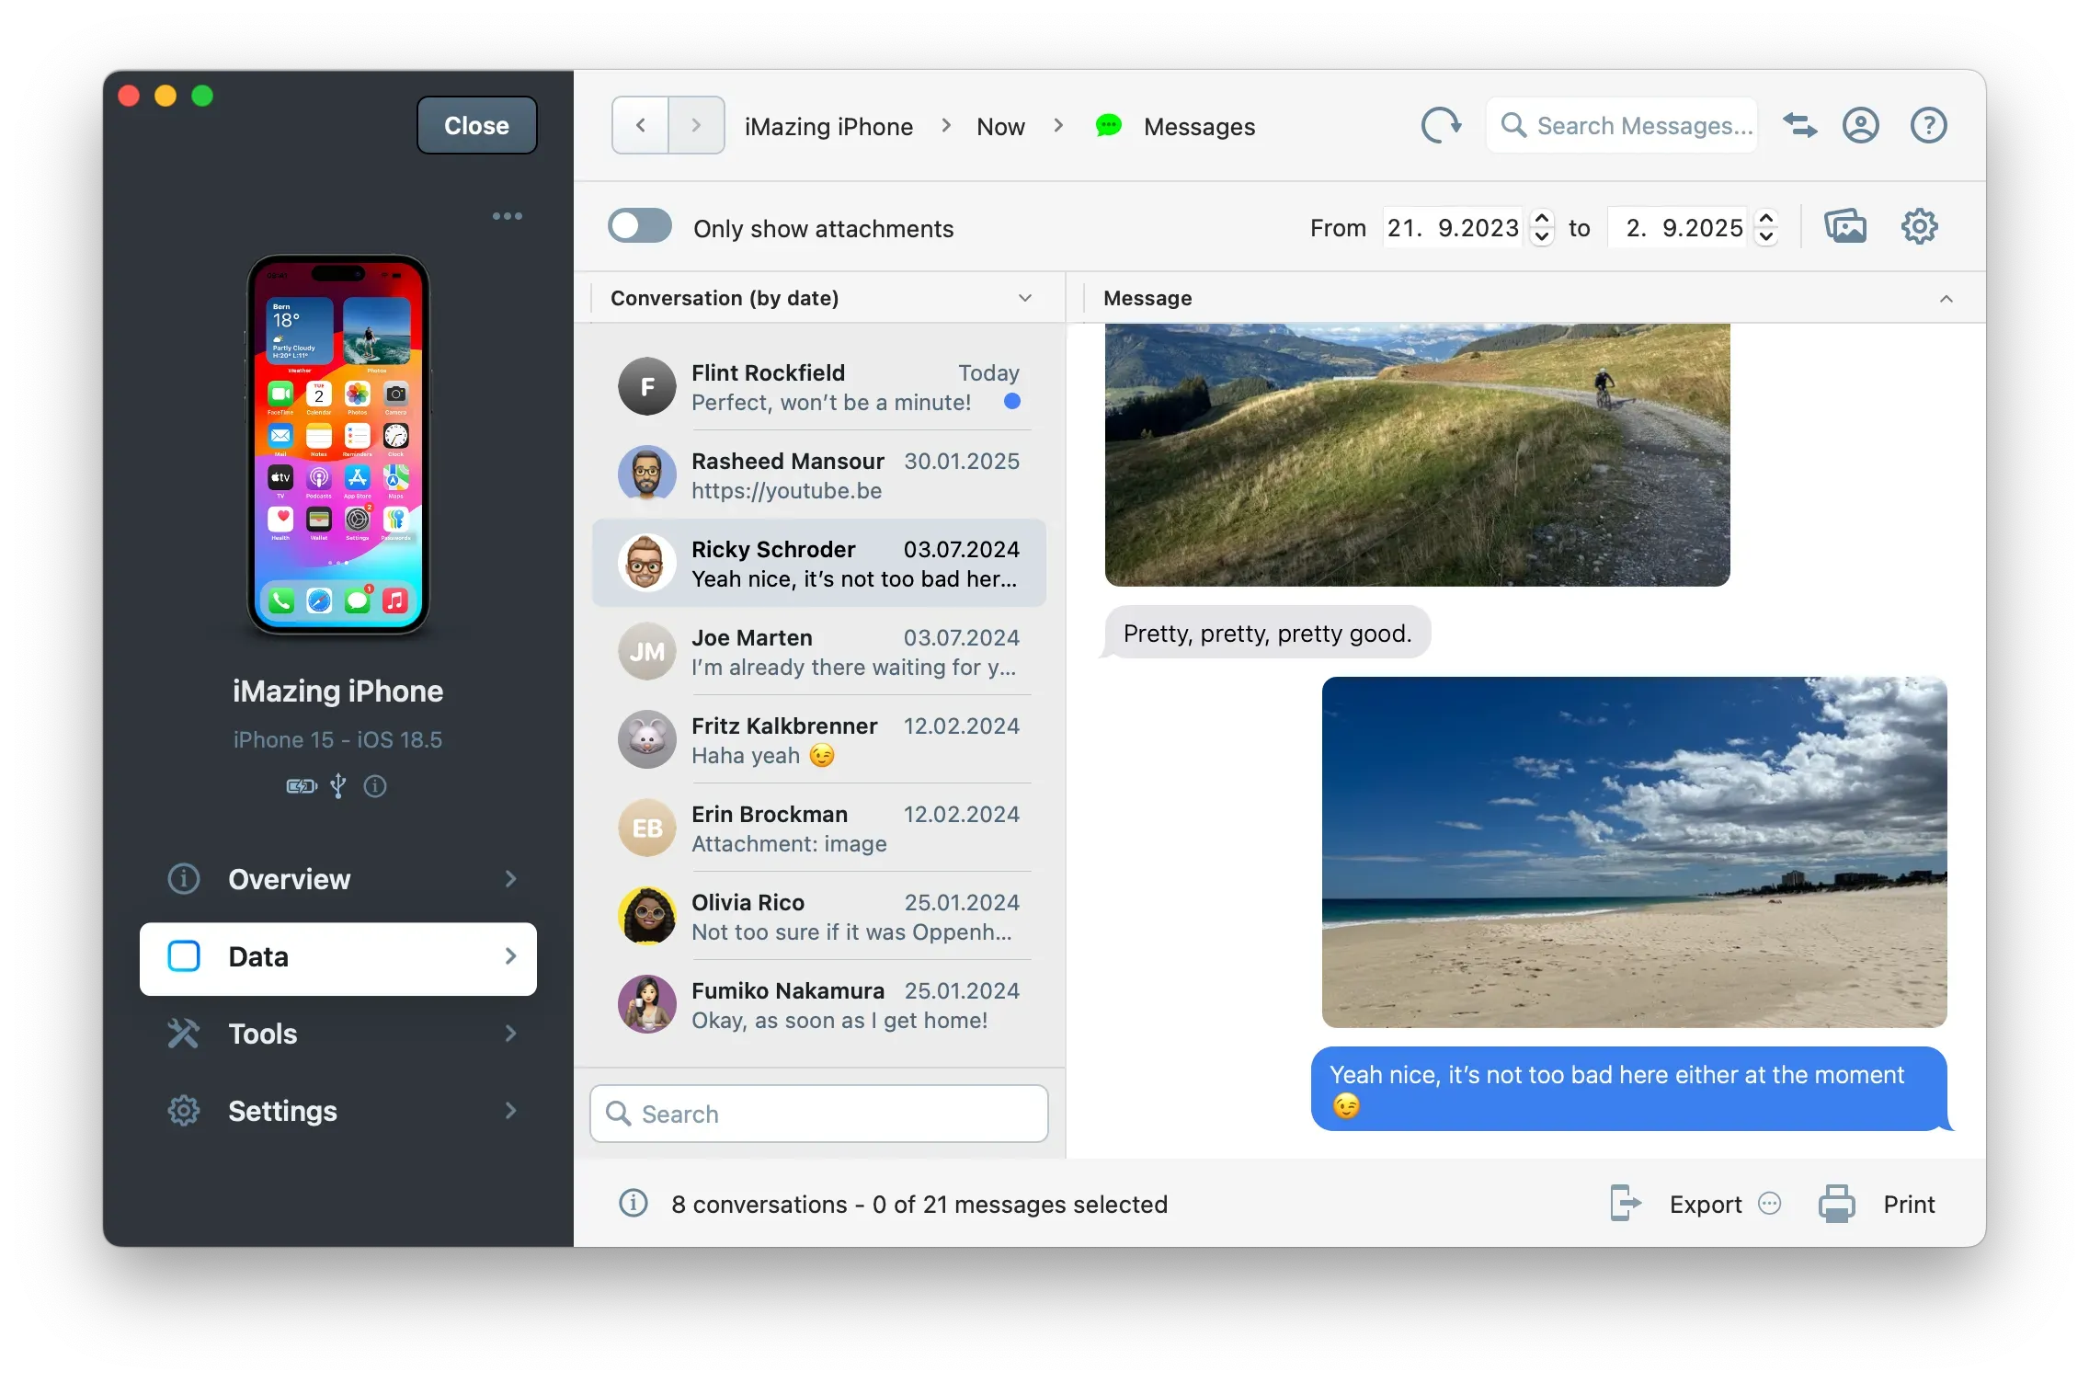Viewport: 2089px width, 1383px height.
Task: Enable the Only show attachments toggle
Action: click(x=640, y=226)
